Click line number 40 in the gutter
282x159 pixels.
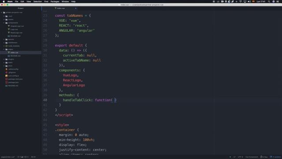[x=45, y=100]
